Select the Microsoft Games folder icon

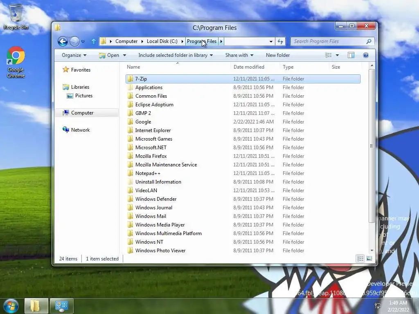[x=130, y=139]
